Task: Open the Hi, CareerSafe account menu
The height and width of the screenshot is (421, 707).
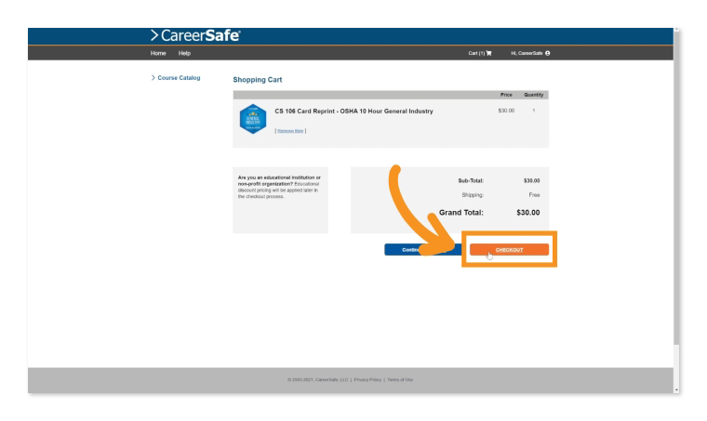Action: click(x=530, y=53)
